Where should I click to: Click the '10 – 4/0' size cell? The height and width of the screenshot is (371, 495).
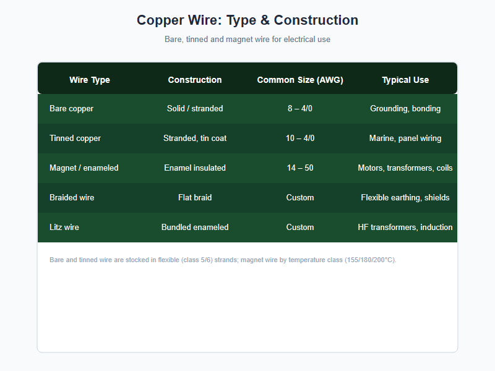(300, 138)
